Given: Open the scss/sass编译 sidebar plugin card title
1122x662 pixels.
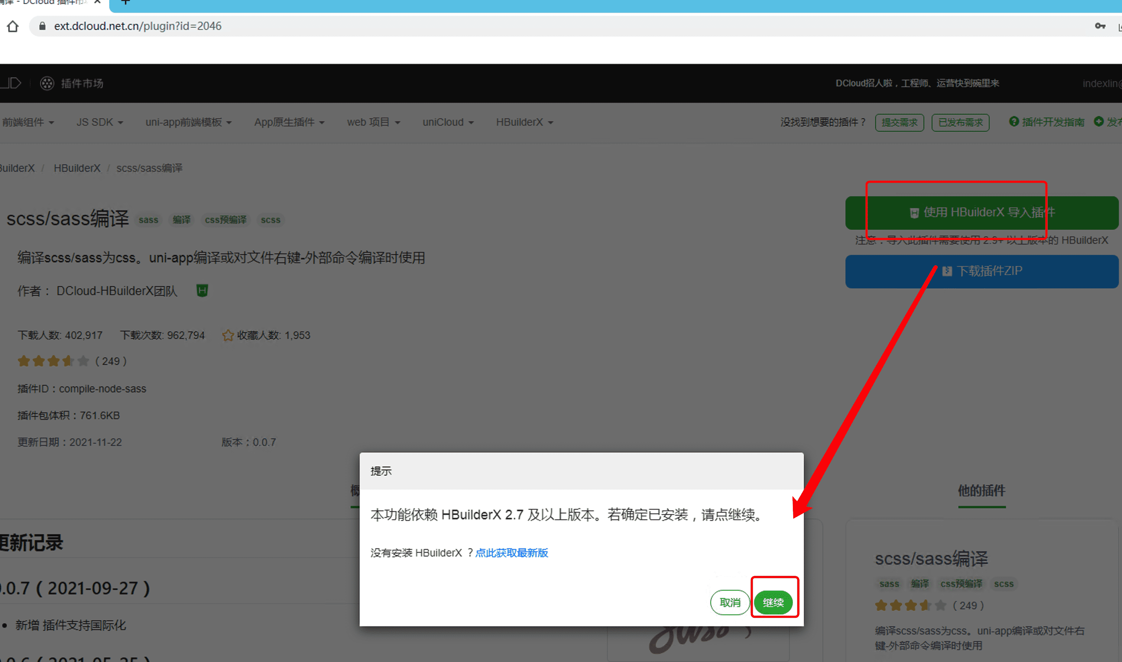Looking at the screenshot, I should (931, 558).
